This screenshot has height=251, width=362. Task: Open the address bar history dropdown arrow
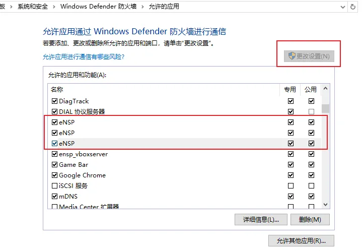coord(343,7)
